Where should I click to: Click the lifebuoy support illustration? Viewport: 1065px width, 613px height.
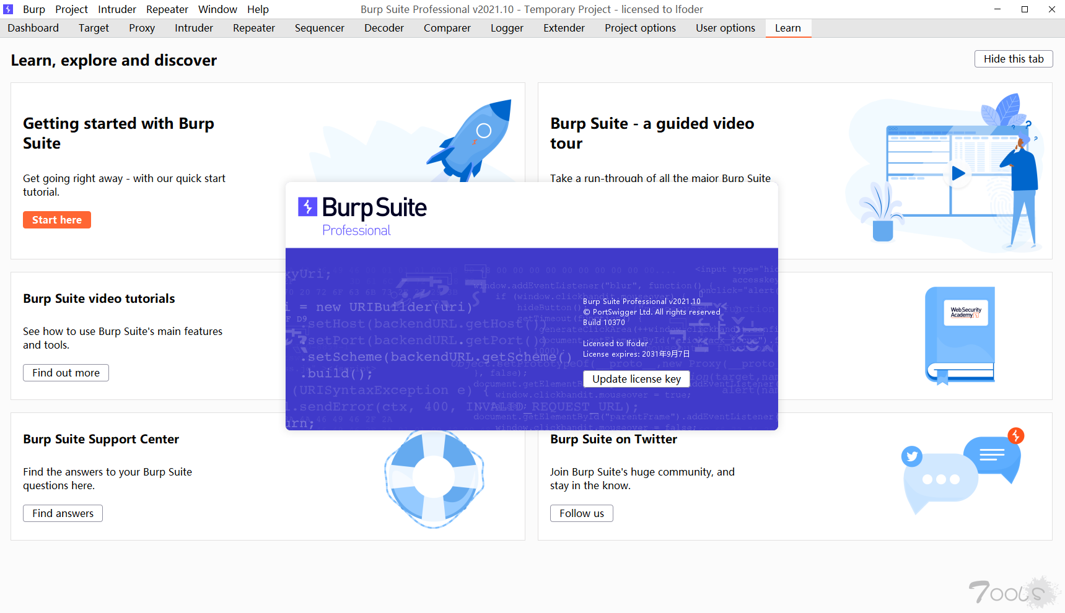click(x=434, y=479)
